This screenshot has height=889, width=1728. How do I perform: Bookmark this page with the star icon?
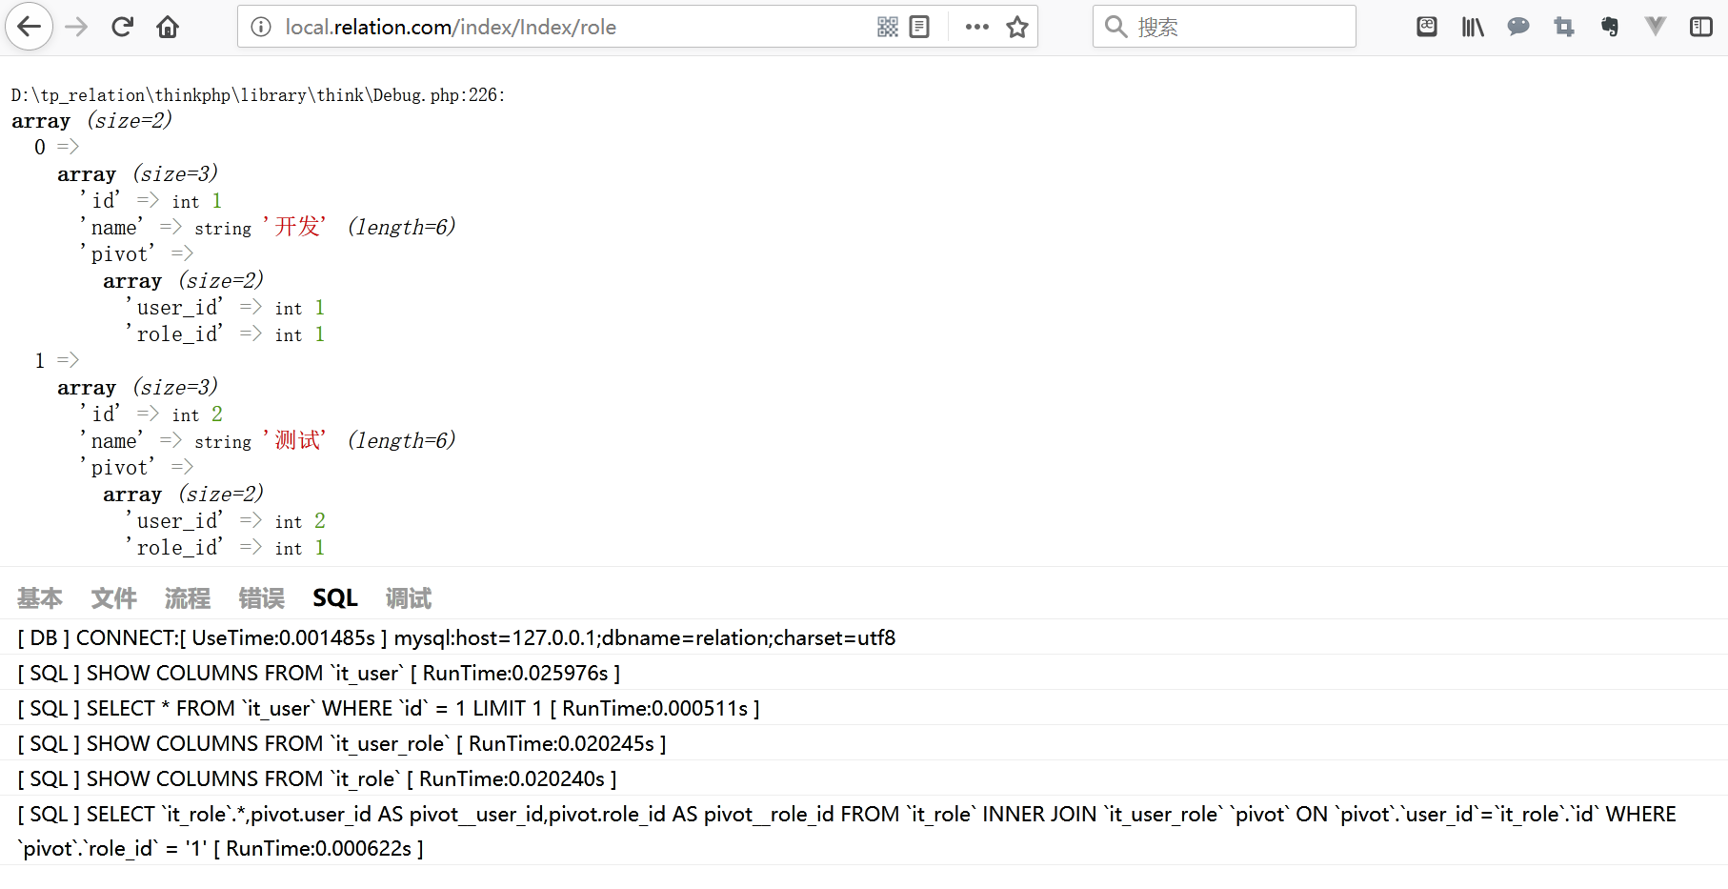click(1017, 27)
